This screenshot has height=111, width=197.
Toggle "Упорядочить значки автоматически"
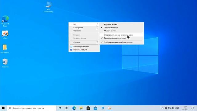[122, 35]
